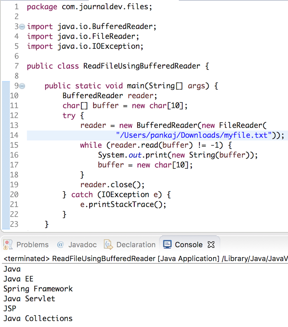The image size is (288, 327).
Task: Click the Declaration tab icon
Action: tap(108, 245)
